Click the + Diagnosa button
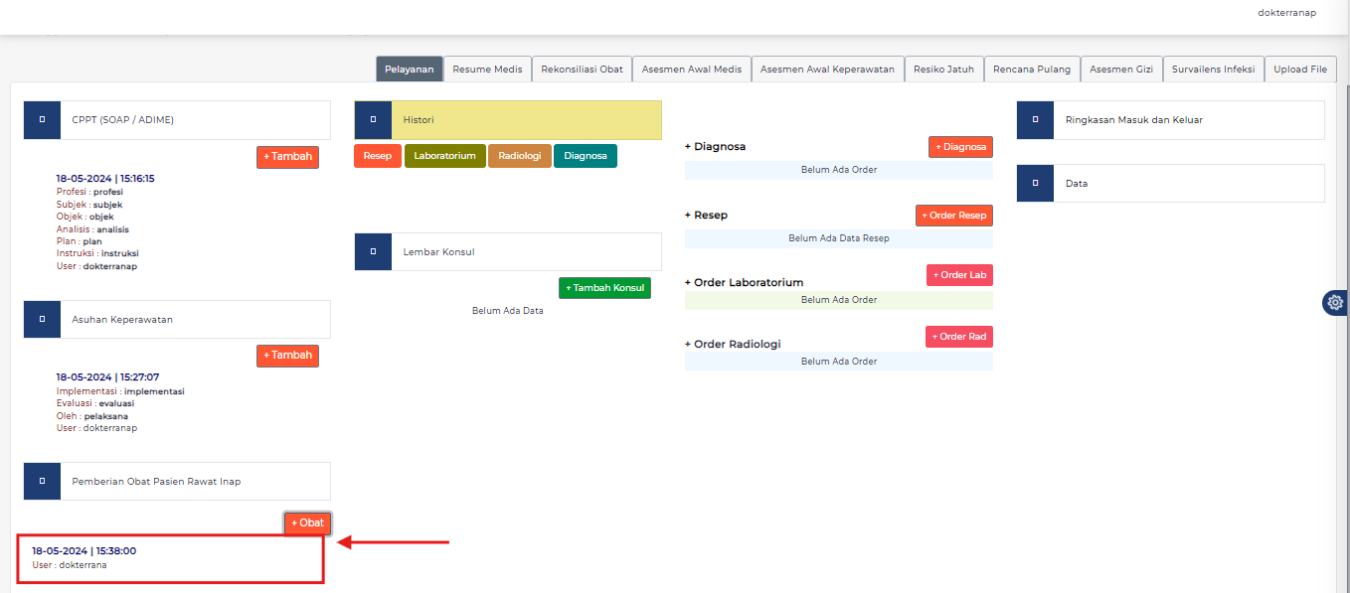The image size is (1350, 593). click(x=960, y=147)
